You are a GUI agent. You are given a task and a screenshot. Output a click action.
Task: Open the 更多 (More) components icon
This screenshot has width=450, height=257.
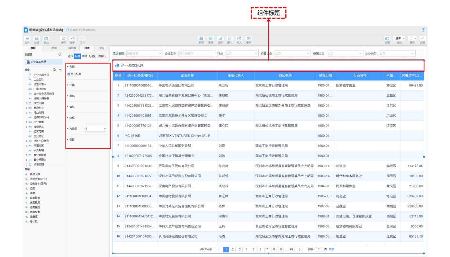[248, 39]
